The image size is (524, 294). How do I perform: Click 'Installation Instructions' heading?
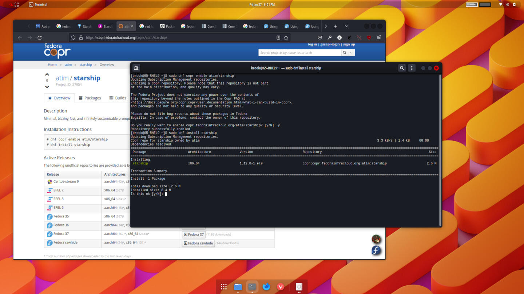68,129
